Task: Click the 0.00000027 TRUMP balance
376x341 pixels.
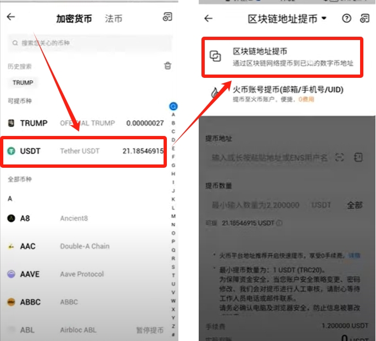Action: [x=145, y=123]
